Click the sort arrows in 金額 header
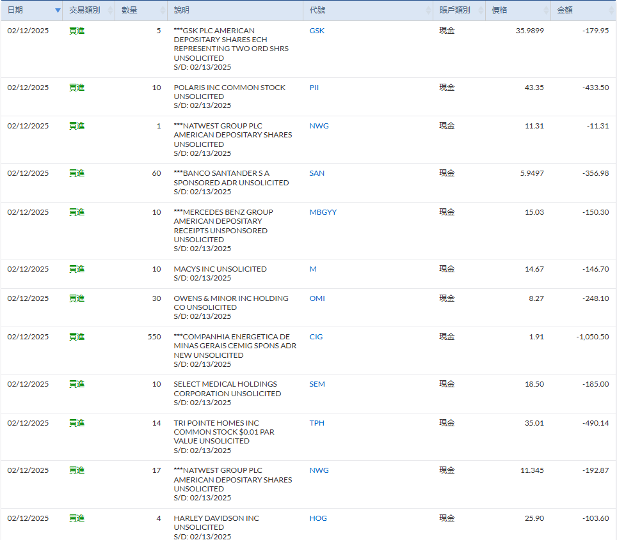This screenshot has width=617, height=540. tap(611, 11)
